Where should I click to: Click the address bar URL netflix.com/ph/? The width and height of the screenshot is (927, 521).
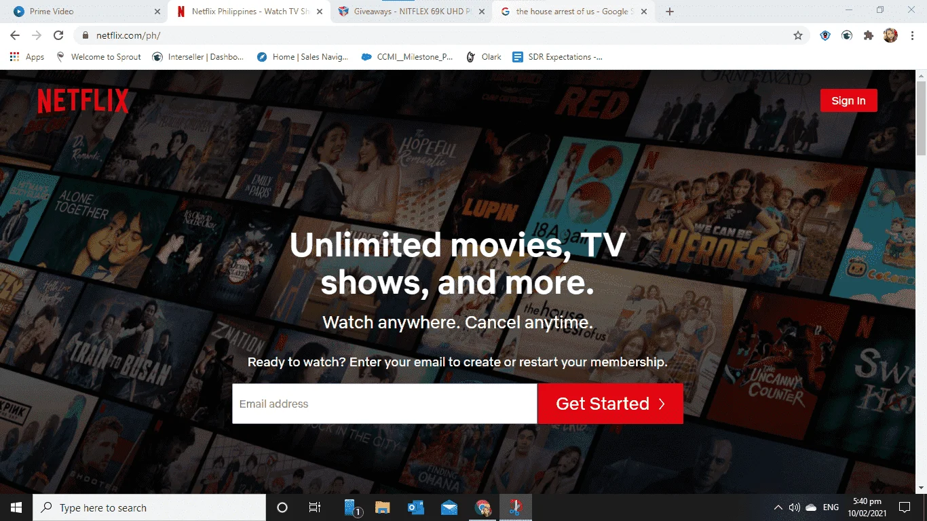click(x=128, y=35)
